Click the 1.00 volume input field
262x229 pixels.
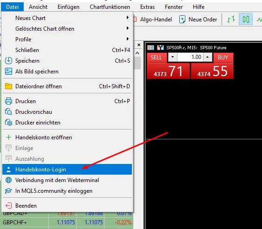point(190,57)
